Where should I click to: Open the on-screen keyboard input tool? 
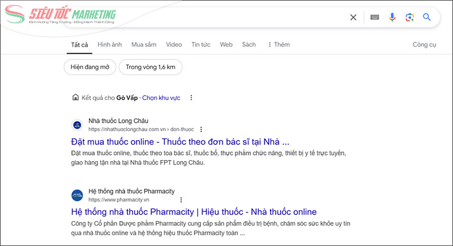click(374, 18)
